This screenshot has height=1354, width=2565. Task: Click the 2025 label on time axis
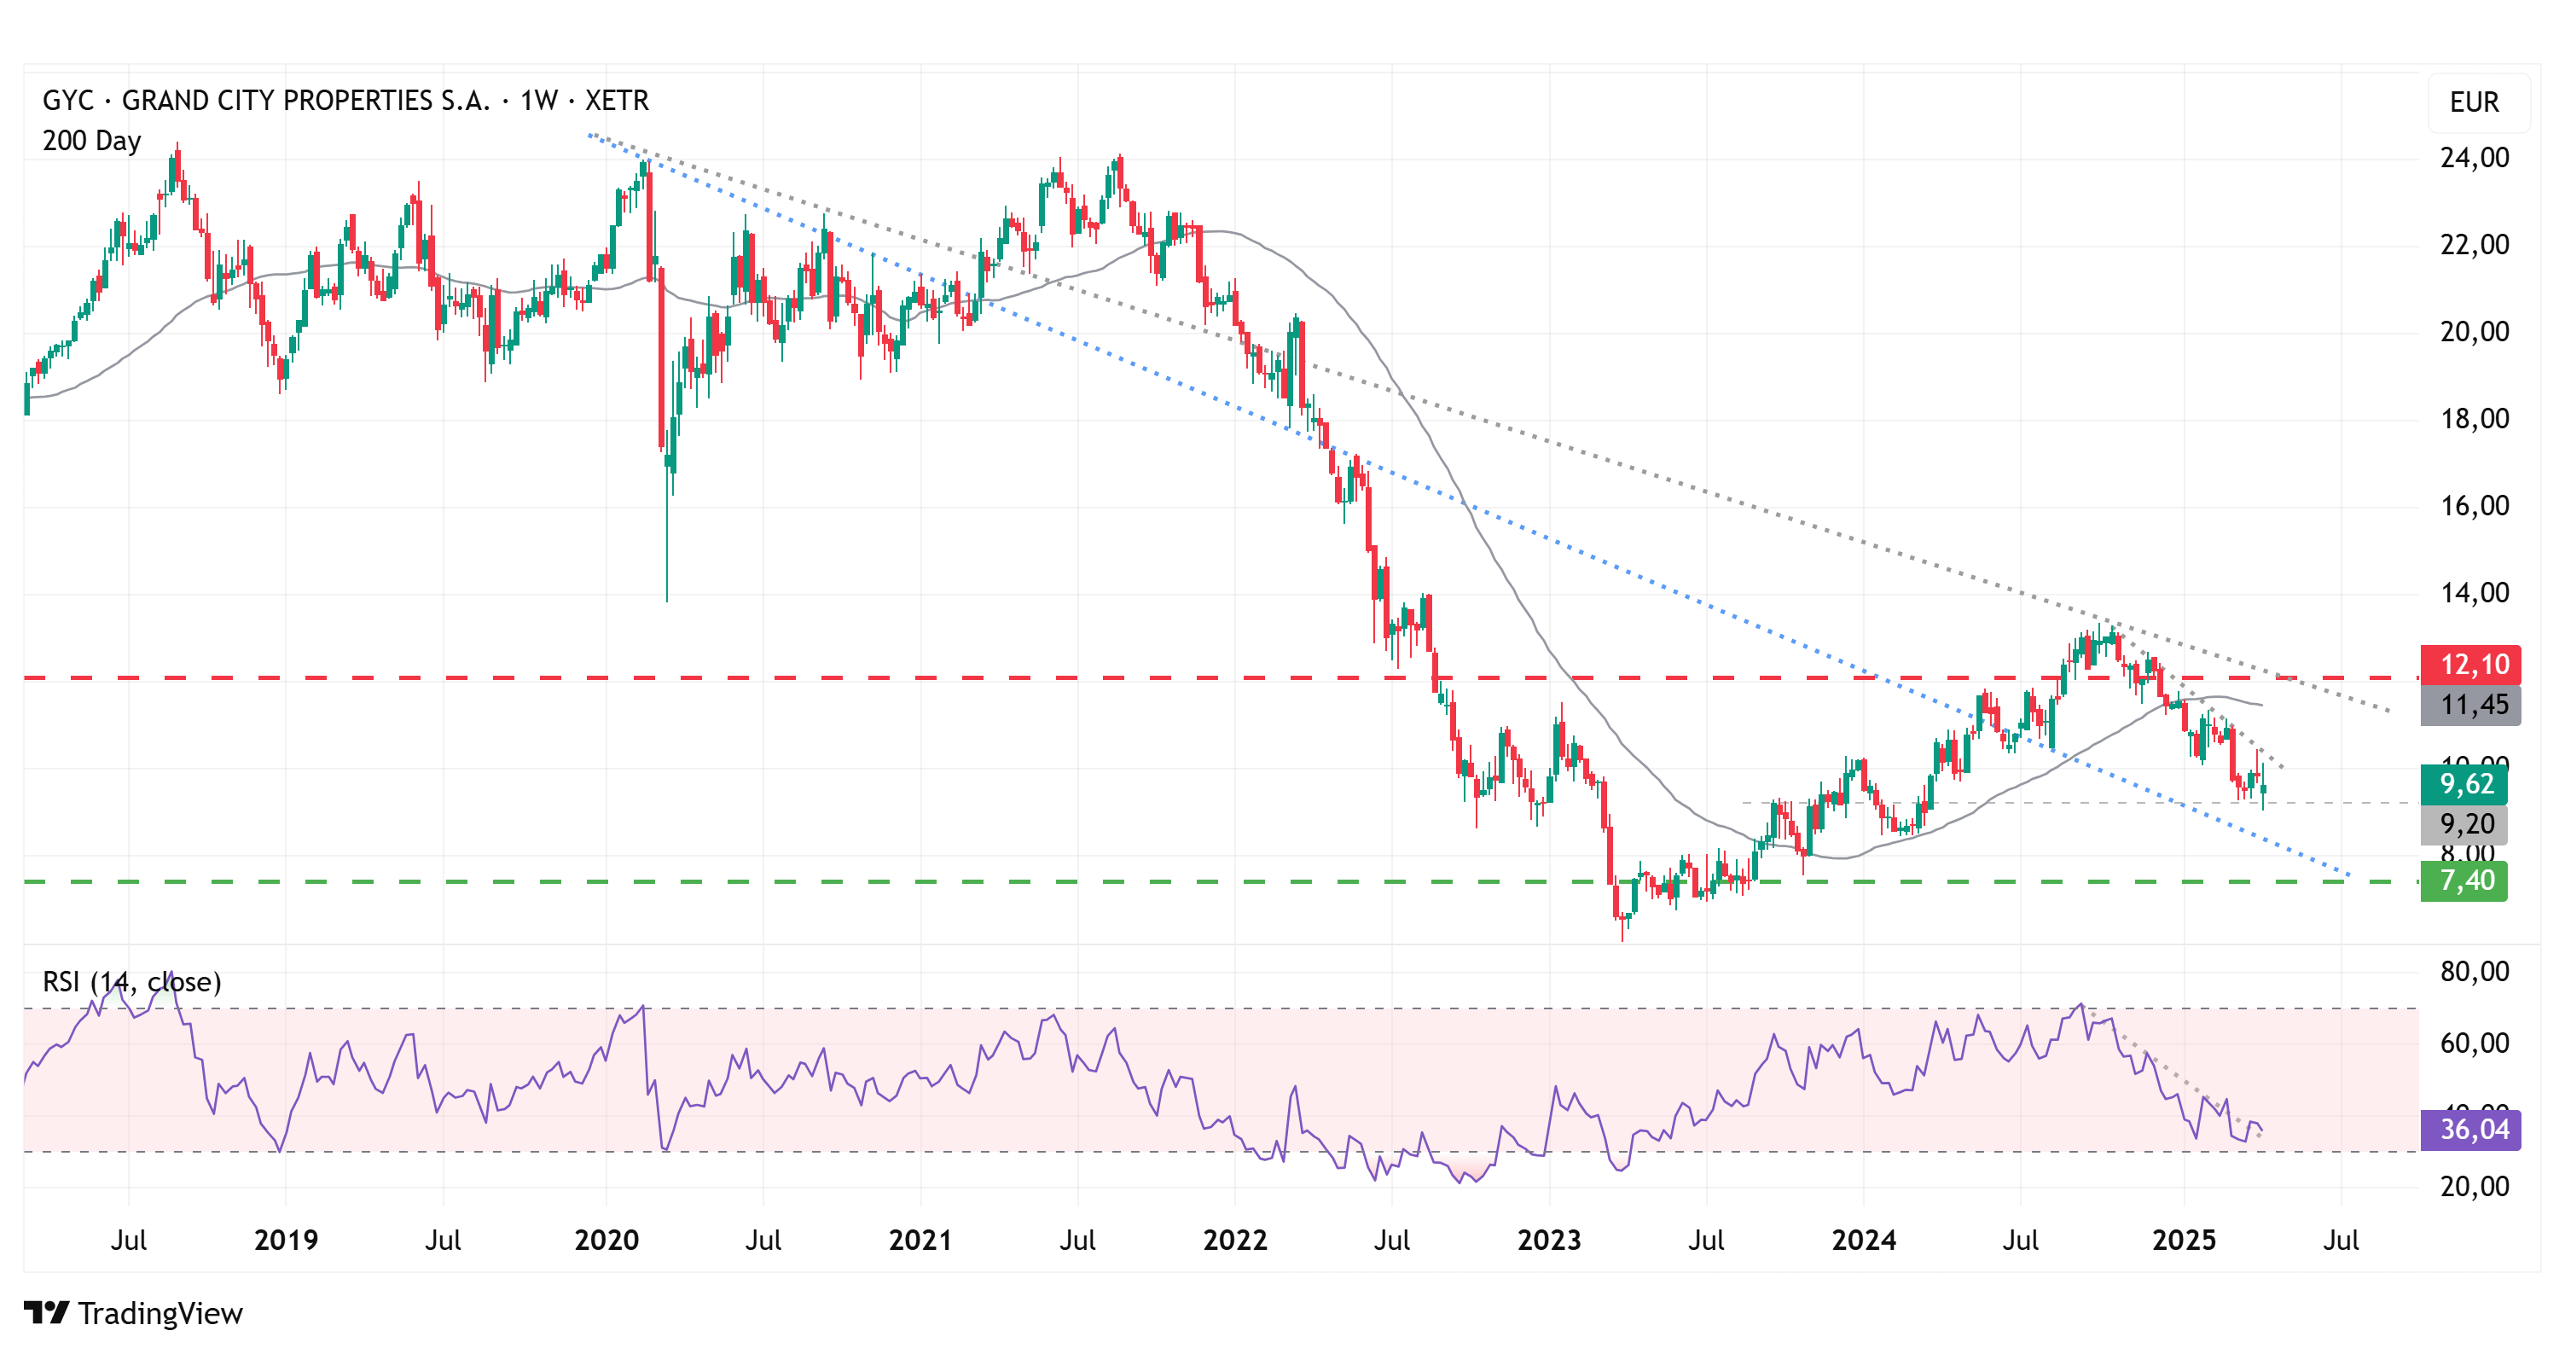(x=2184, y=1241)
